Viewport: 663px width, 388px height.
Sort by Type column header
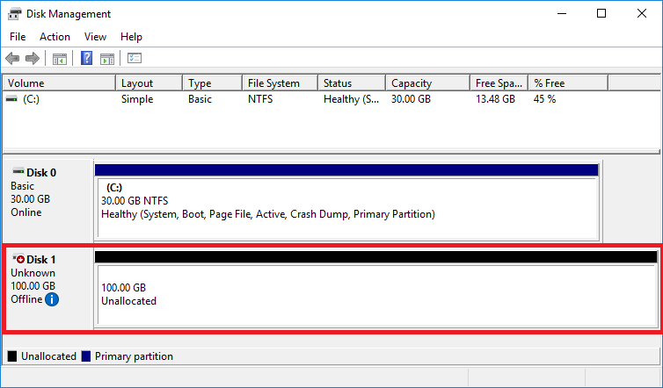coord(213,83)
